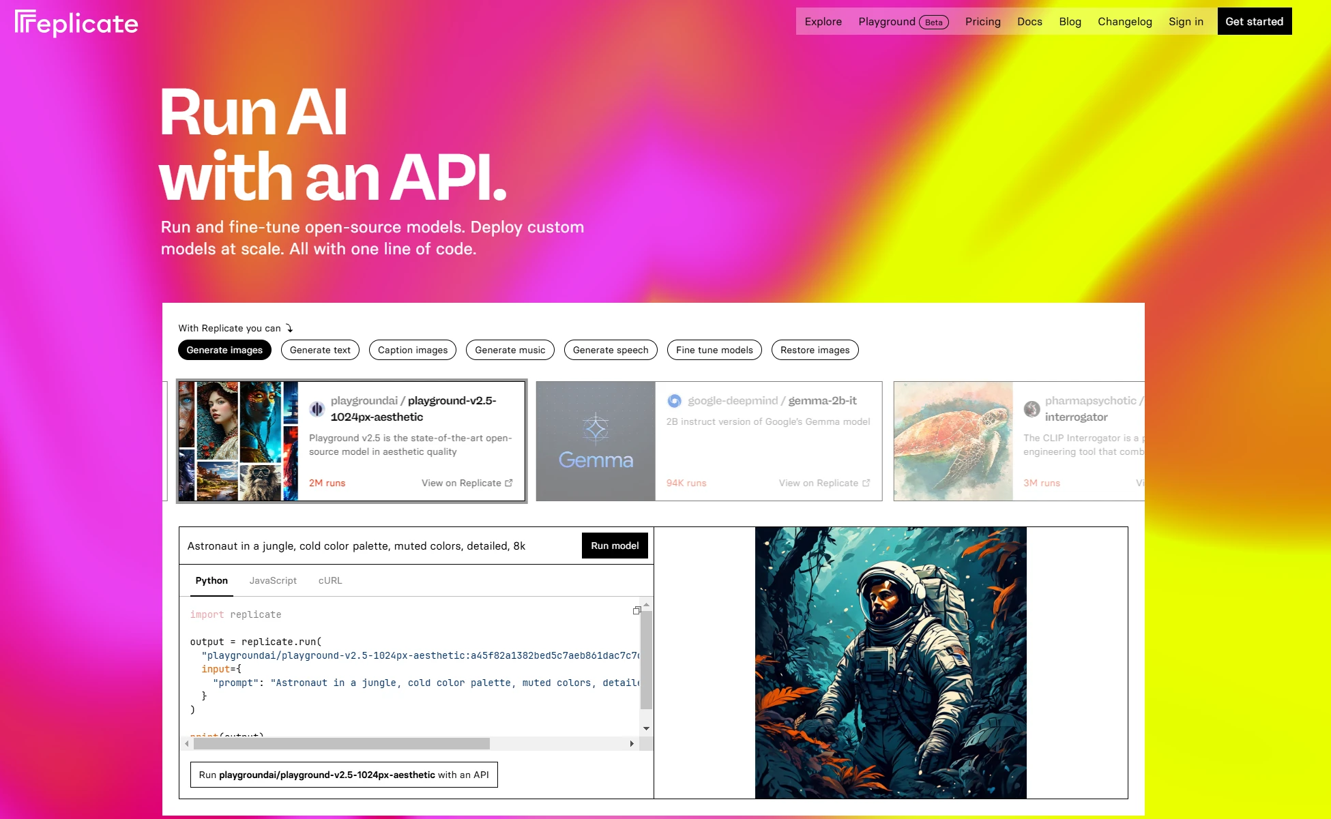Viewport: 1331px width, 819px height.
Task: Click the horizontal scrollbar right arrow
Action: pyautogui.click(x=632, y=743)
